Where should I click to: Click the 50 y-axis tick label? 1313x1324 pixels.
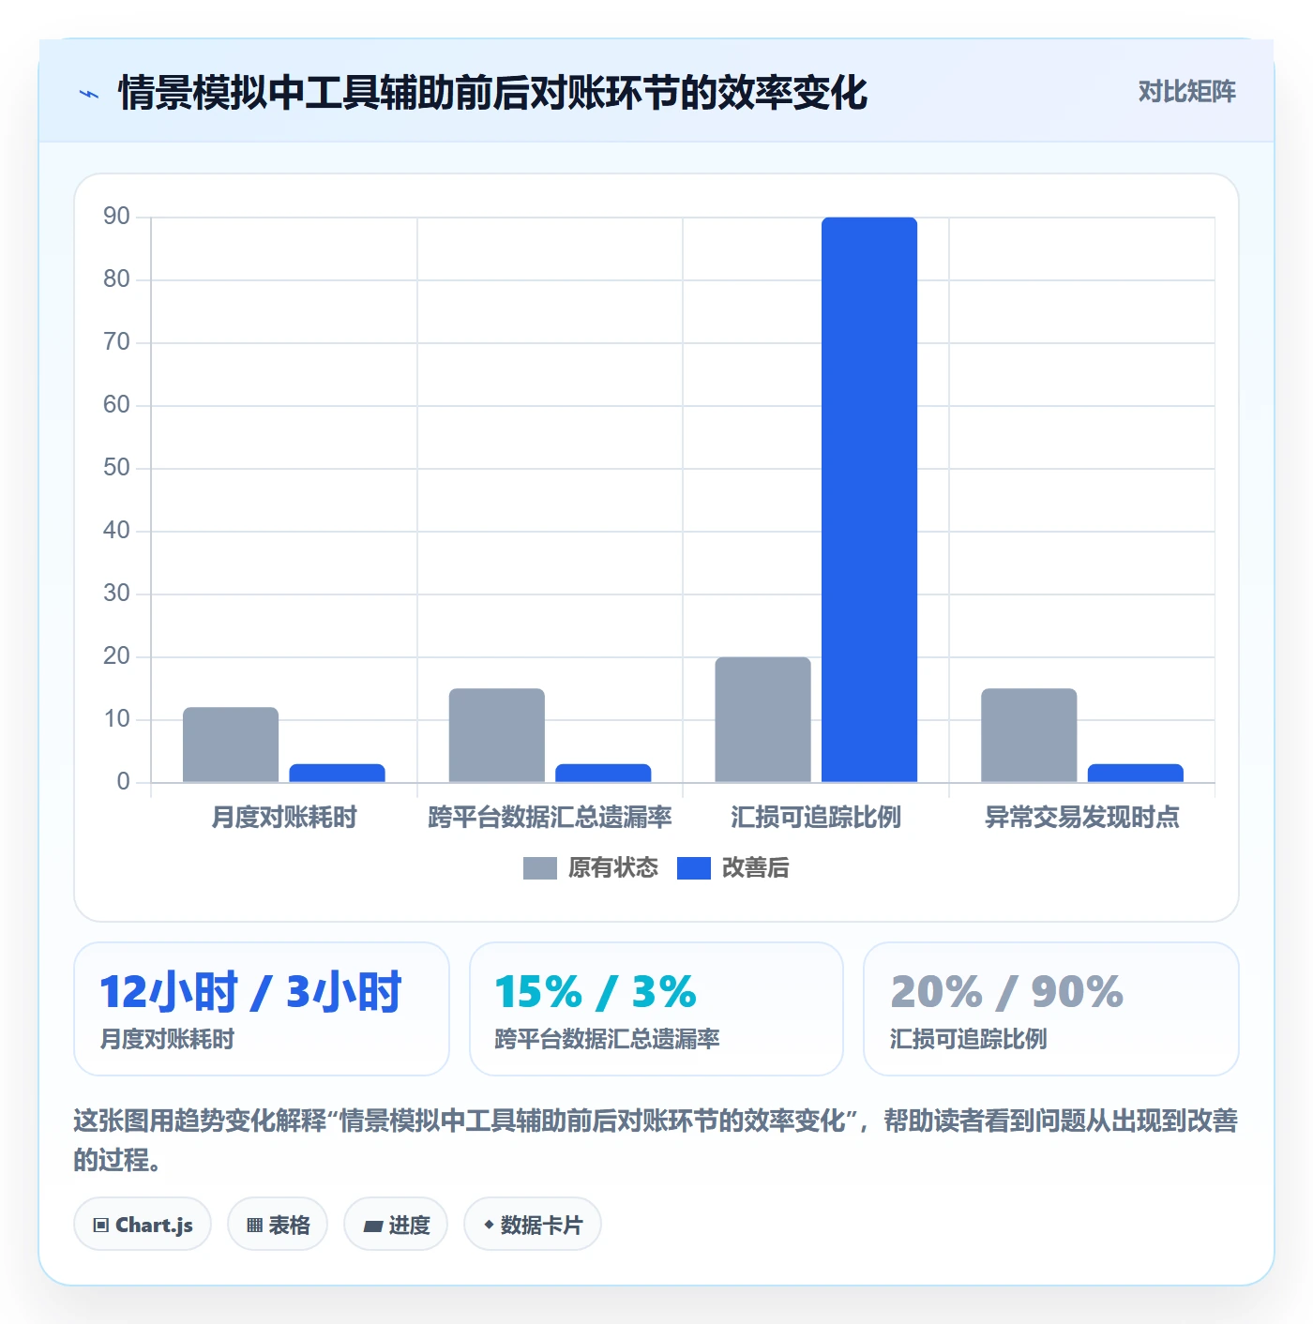point(116,468)
